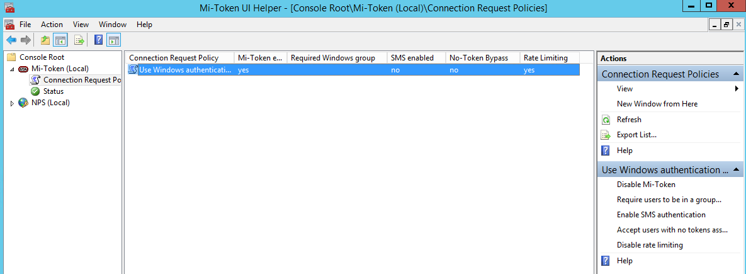Click the green Status checkmark icon
Screen dimensions: 746x274
click(35, 91)
